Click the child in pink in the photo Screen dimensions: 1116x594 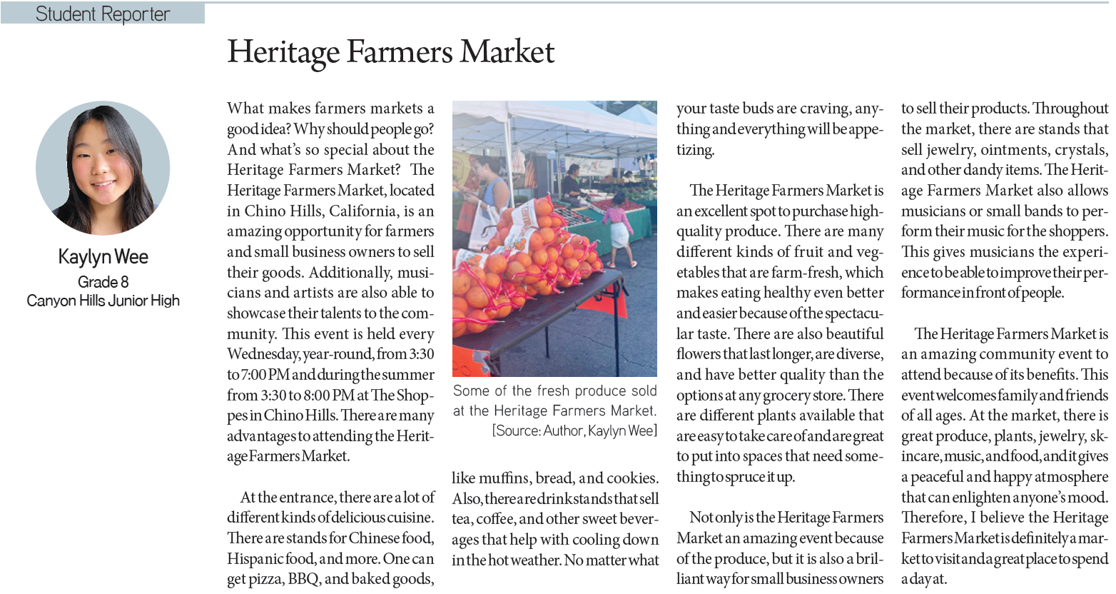[x=618, y=221]
